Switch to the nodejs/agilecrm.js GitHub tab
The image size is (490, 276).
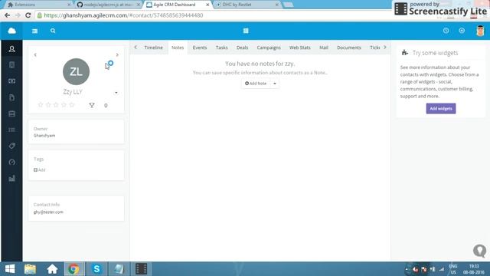109,5
